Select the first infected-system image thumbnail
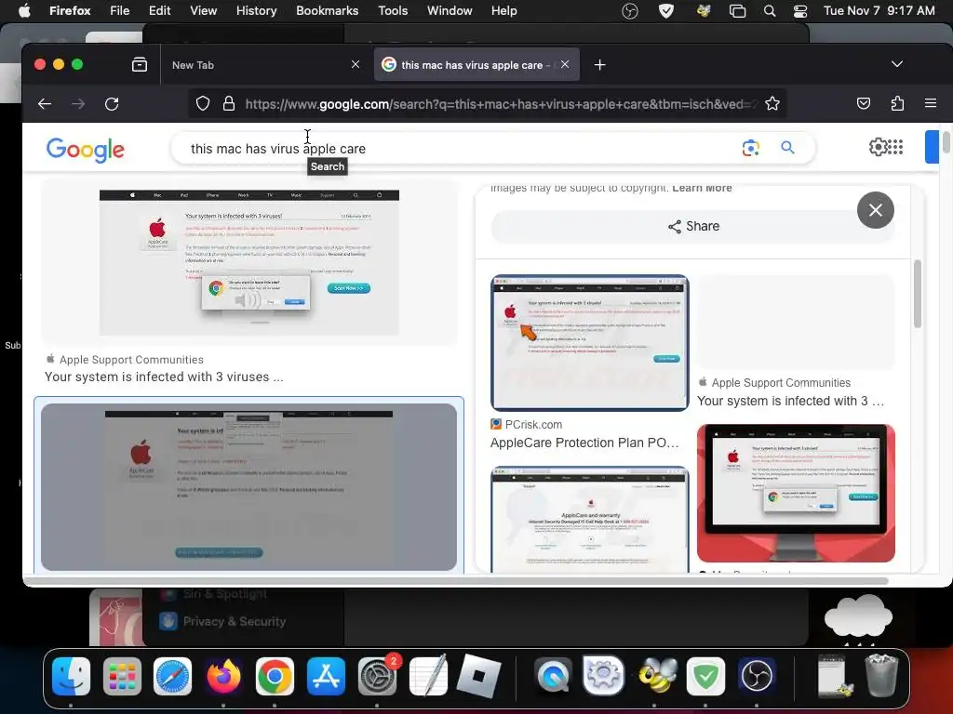 pyautogui.click(x=249, y=262)
